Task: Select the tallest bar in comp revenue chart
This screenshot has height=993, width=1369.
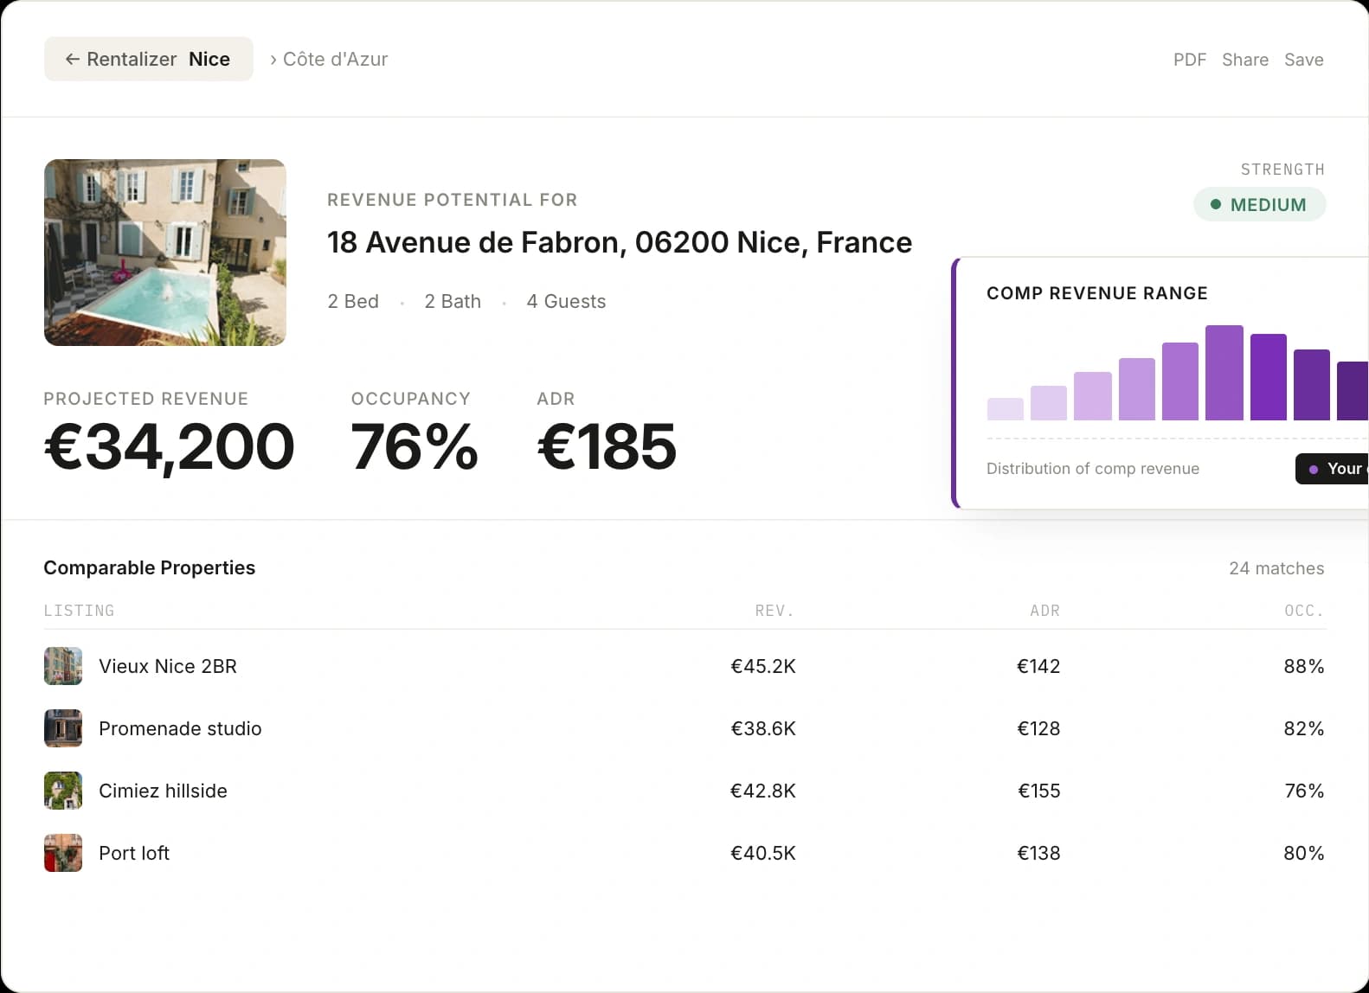Action: 1224,373
